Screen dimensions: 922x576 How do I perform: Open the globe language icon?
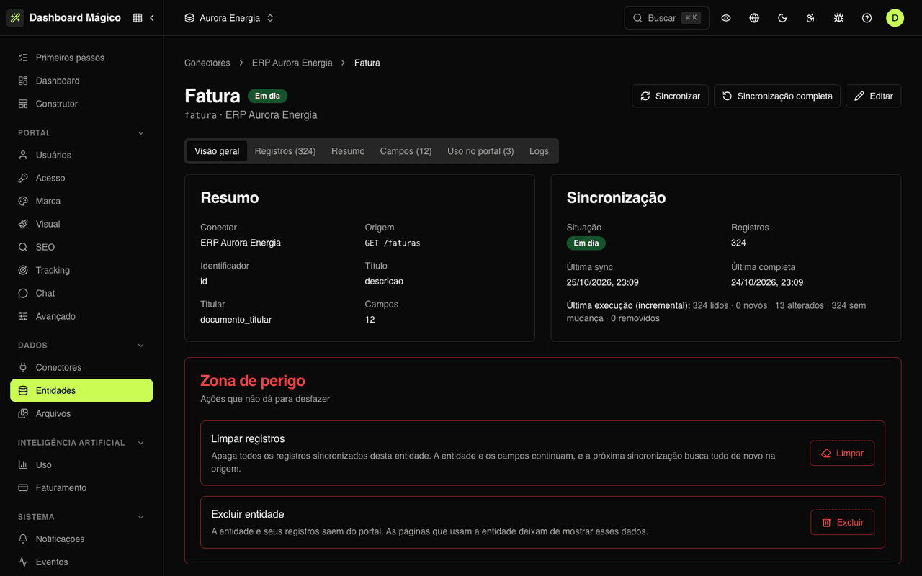(754, 18)
